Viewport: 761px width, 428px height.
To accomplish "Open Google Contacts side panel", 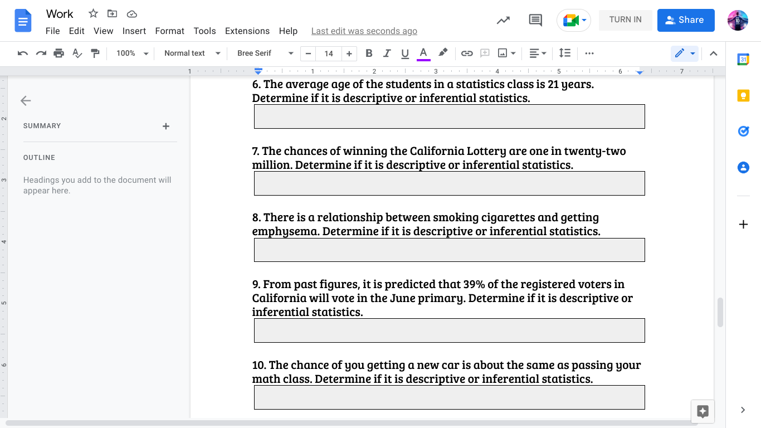I will pos(743,167).
